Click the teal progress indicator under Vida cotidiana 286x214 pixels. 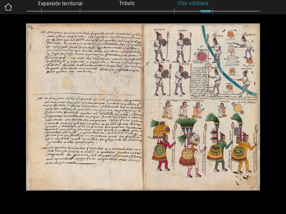point(206,11)
